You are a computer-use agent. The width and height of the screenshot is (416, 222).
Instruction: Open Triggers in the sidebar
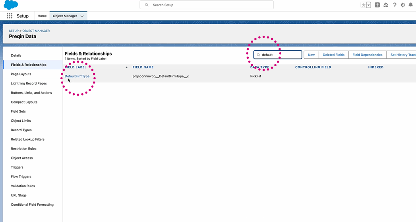click(17, 167)
